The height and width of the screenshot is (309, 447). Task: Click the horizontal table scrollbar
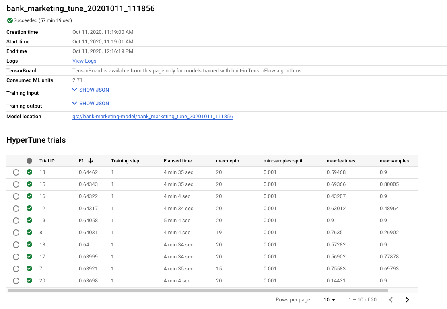click(198, 290)
